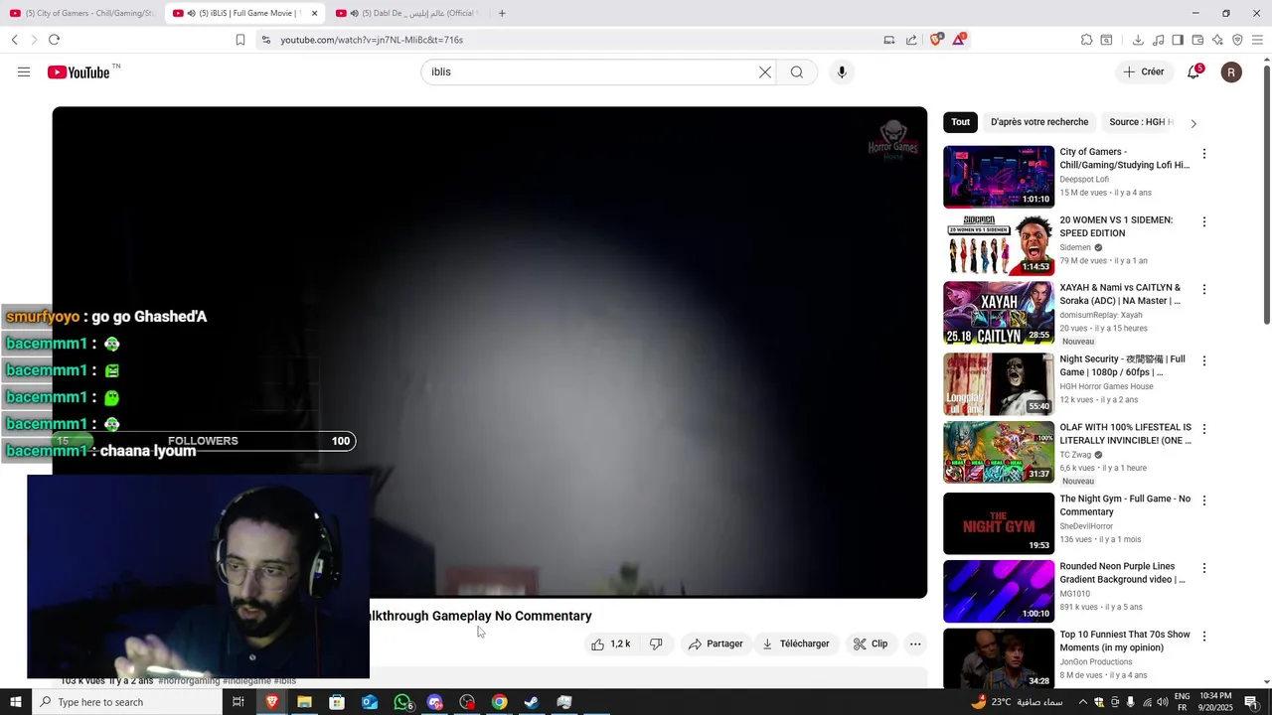The height and width of the screenshot is (715, 1272).
Task: Open YouTube notifications bell
Action: [1193, 72]
